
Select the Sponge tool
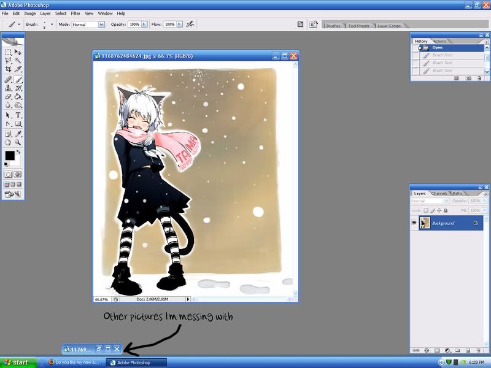tap(18, 105)
